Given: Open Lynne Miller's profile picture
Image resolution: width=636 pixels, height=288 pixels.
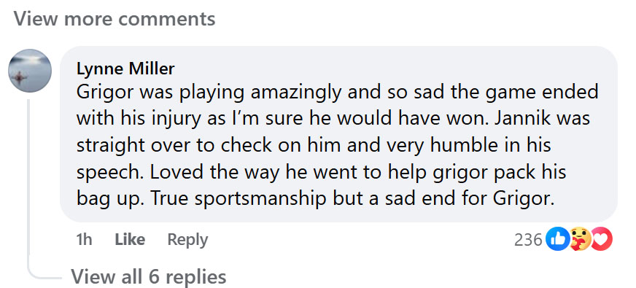Looking at the screenshot, I should coord(30,71).
